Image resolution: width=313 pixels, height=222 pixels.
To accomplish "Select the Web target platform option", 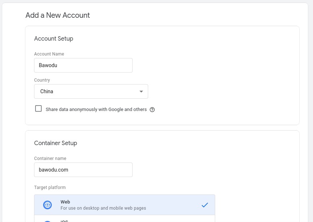I will click(125, 205).
